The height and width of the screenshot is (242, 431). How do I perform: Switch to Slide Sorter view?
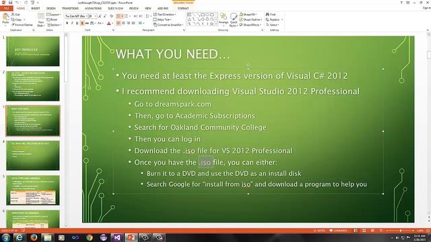[x=364, y=231]
